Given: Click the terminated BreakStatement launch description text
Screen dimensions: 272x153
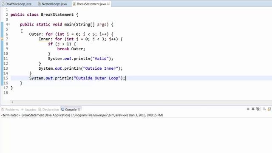Looking at the screenshot, I should tap(82, 115).
